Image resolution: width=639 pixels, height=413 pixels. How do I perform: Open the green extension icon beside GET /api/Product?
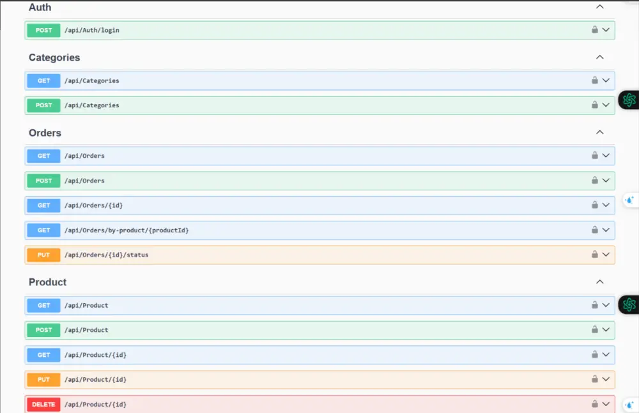(x=629, y=304)
